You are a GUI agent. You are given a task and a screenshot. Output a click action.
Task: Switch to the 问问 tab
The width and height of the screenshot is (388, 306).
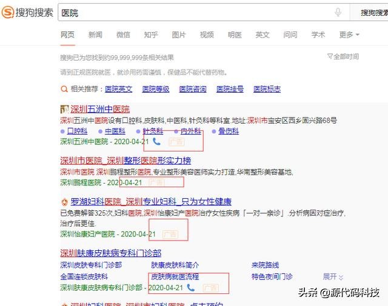pos(290,35)
